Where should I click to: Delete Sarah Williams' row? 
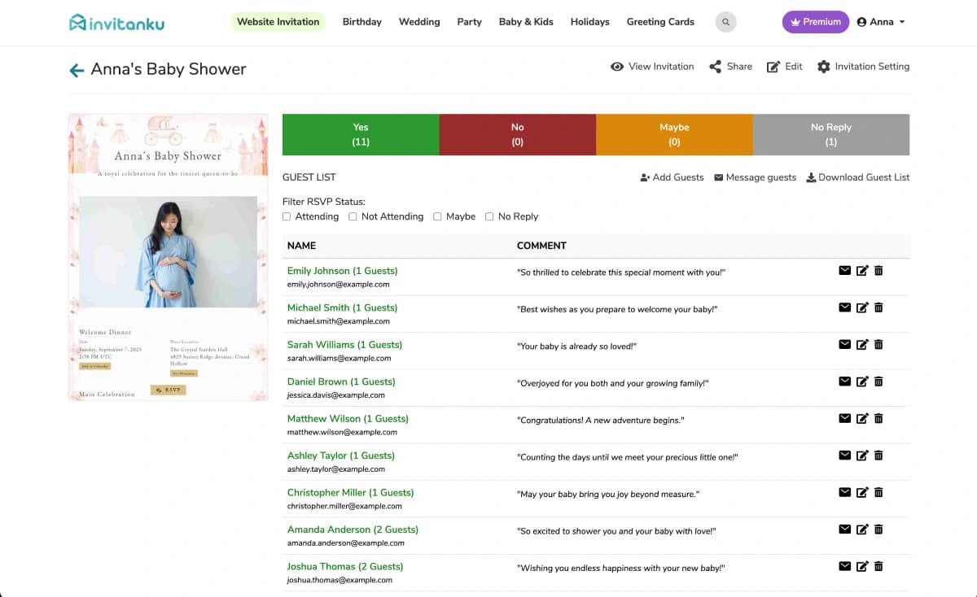[x=878, y=344]
